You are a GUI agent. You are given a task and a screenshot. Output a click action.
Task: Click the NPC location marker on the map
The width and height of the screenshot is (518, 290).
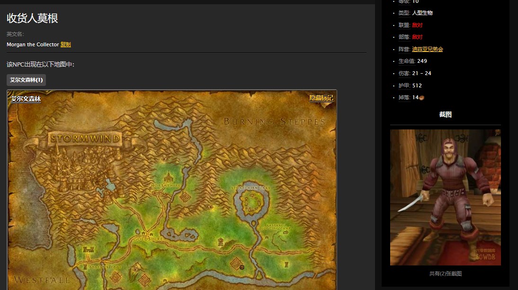(242, 267)
